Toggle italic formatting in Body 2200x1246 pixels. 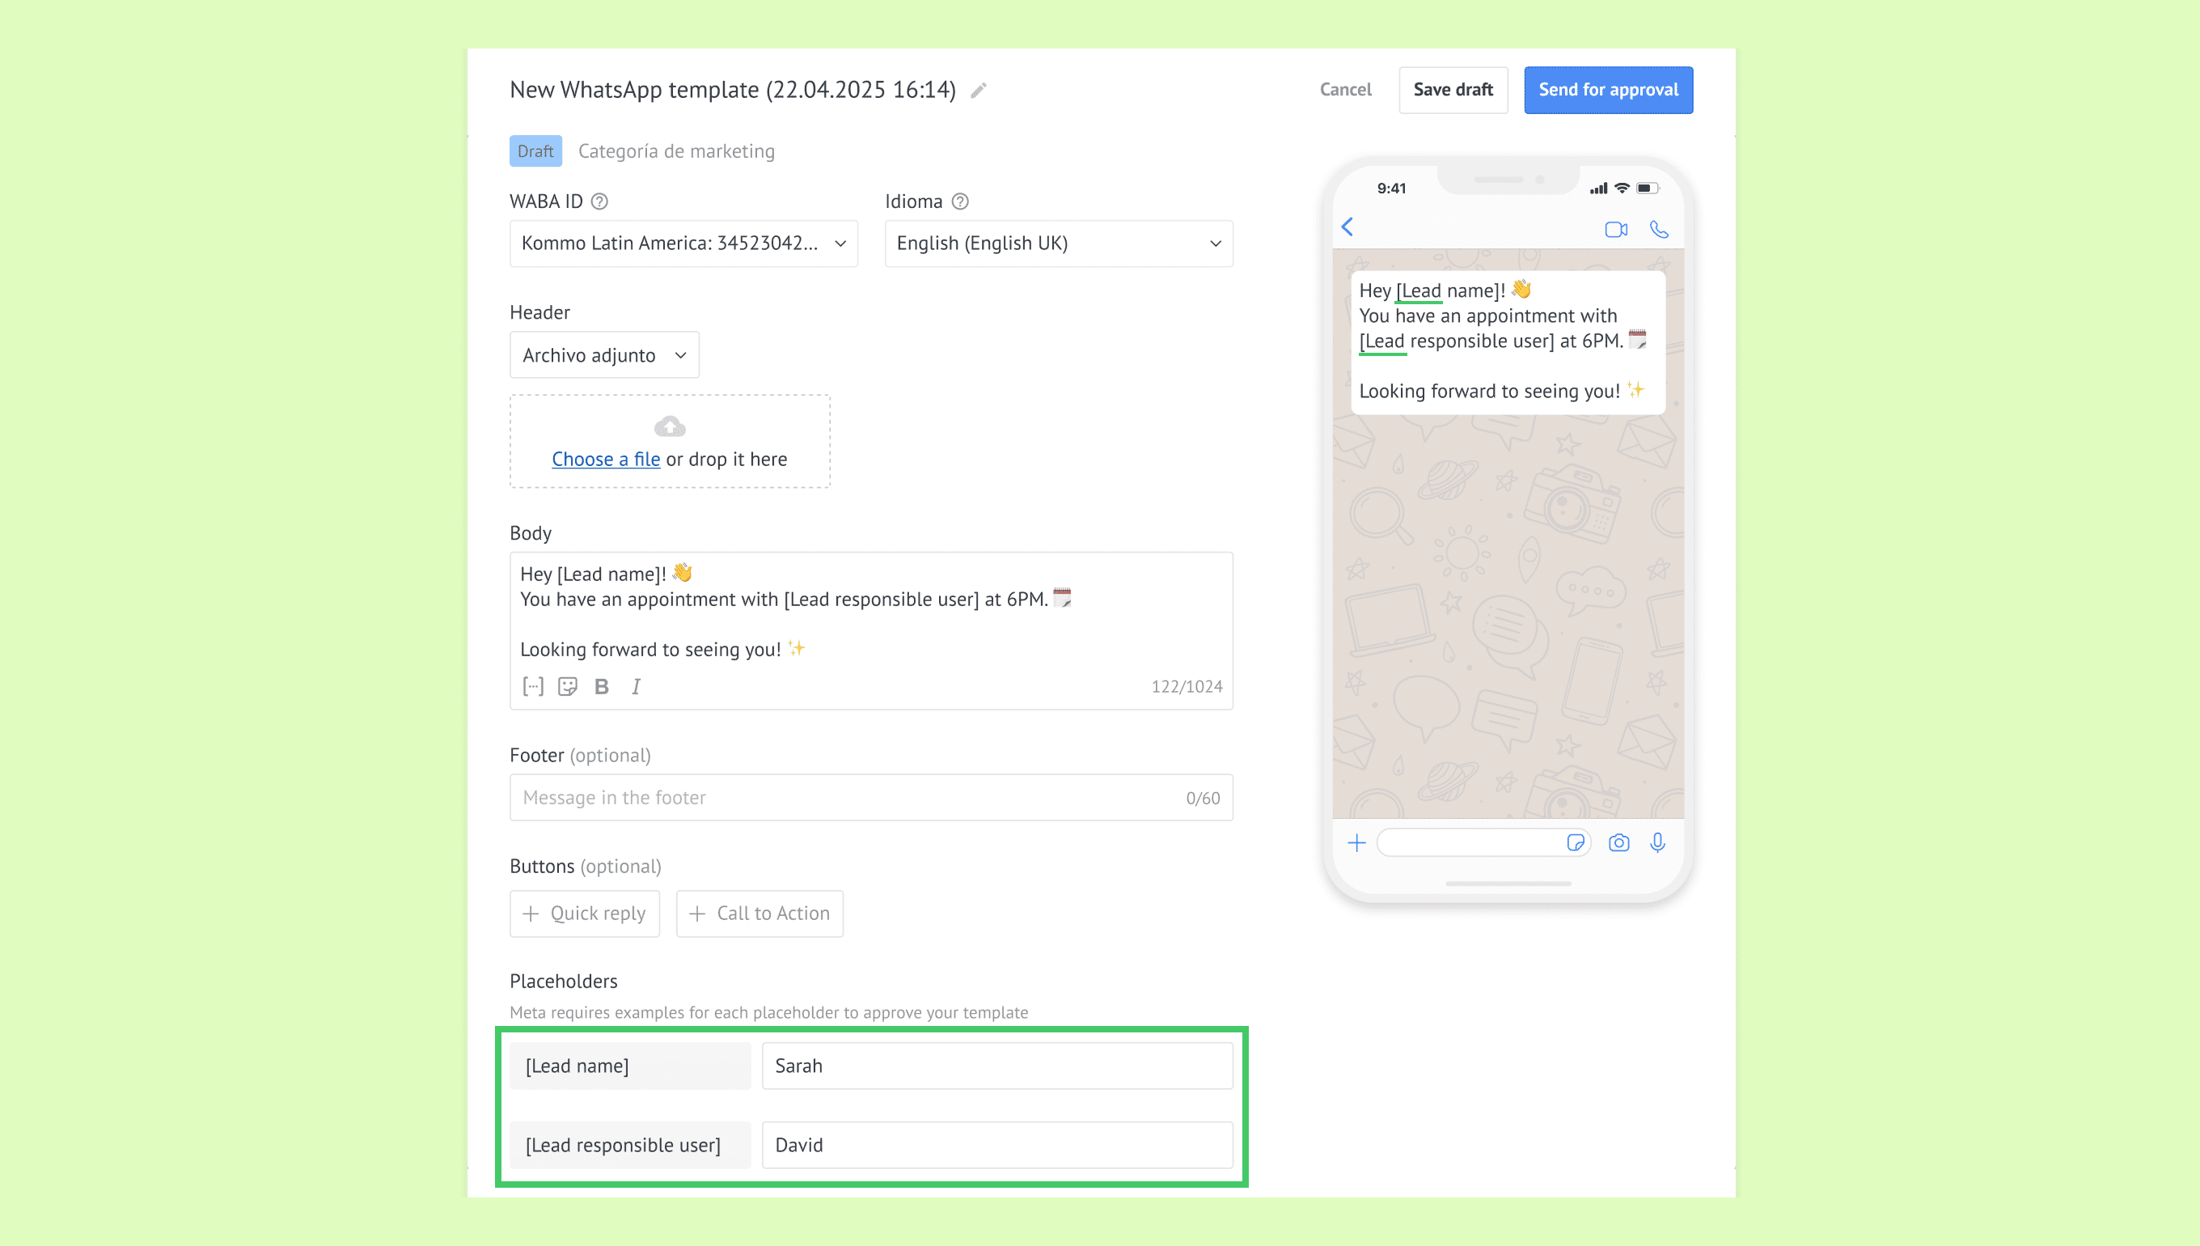(x=636, y=686)
